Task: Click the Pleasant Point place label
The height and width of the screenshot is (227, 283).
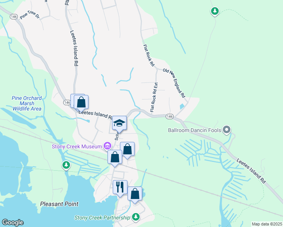Action: 59,204
